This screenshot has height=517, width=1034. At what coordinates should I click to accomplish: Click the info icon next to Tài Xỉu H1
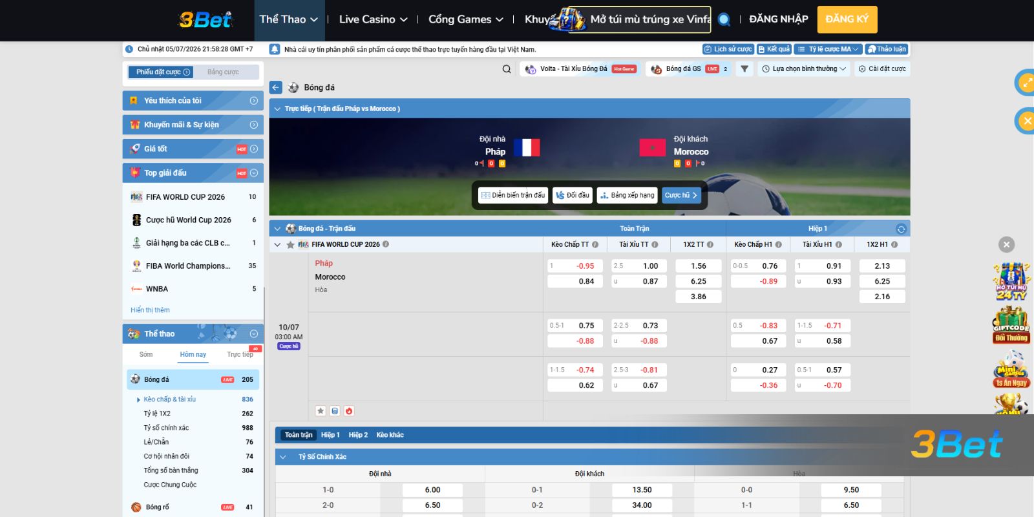click(x=839, y=245)
